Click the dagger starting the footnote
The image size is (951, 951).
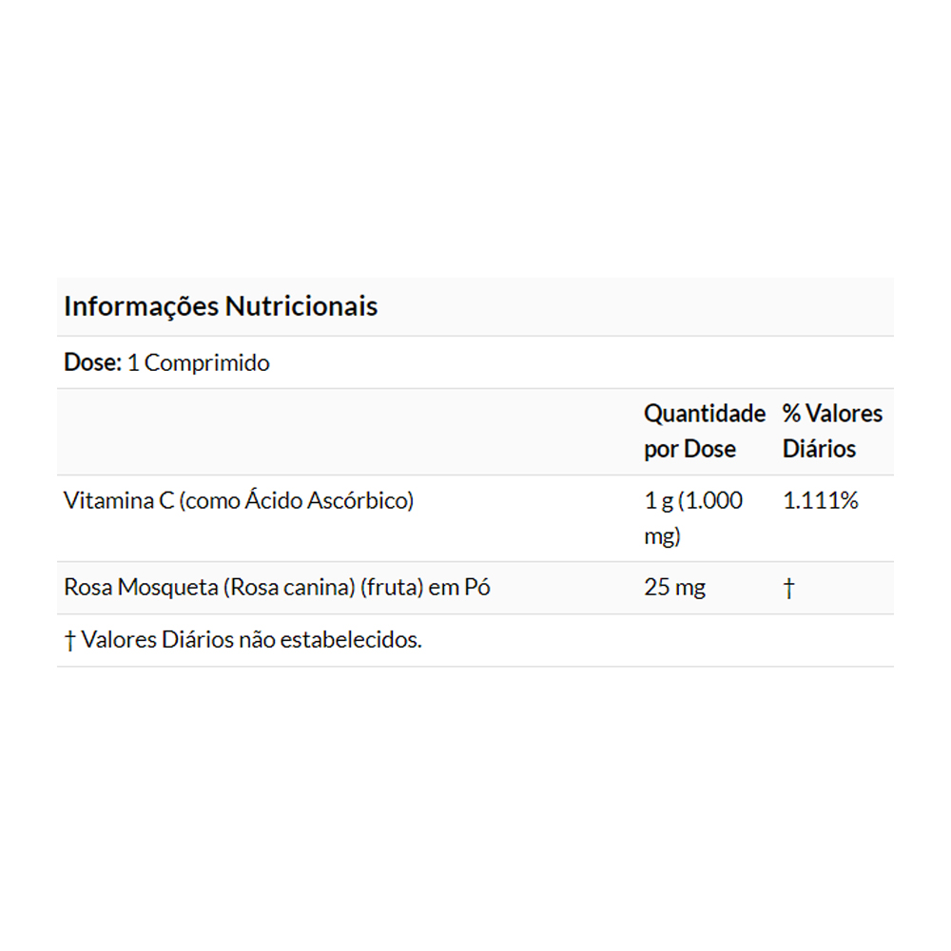pos(69,640)
